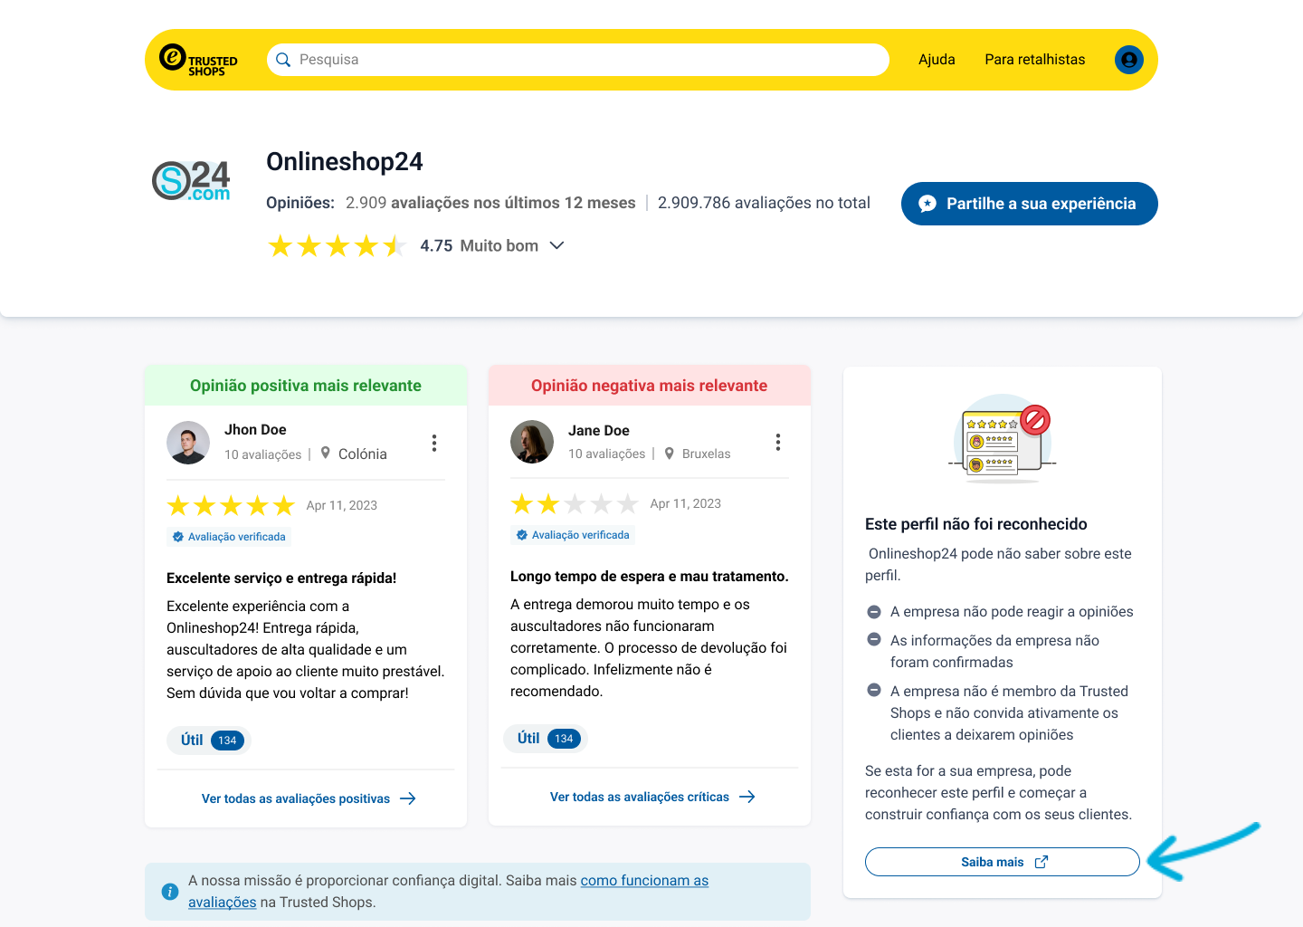Click Longo tempo de espera review title
The image size is (1303, 927).
[x=650, y=577]
